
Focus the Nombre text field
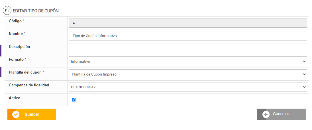pos(188,36)
